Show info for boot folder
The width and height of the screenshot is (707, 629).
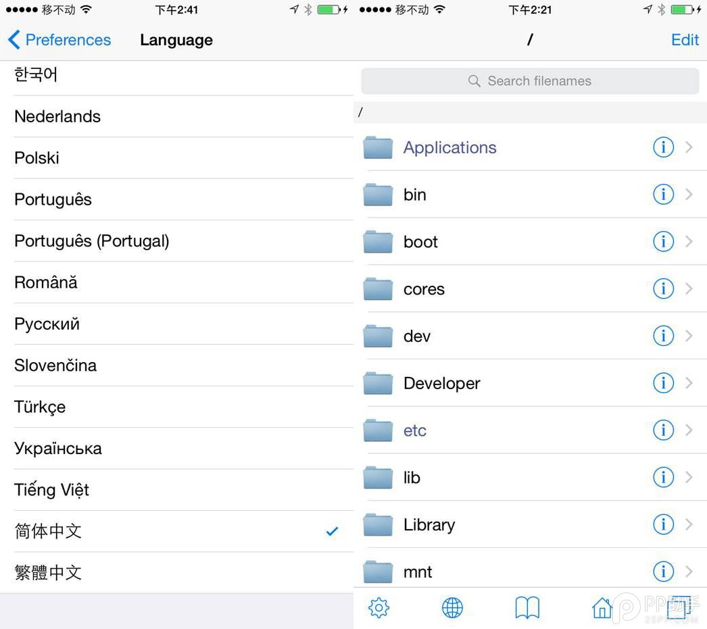(x=663, y=241)
